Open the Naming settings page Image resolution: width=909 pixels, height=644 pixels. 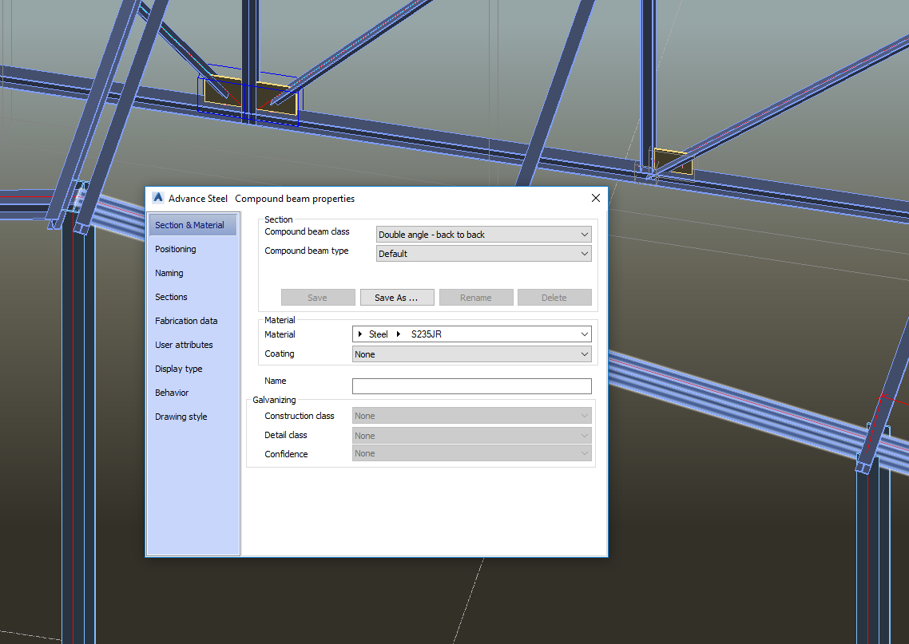pyautogui.click(x=169, y=273)
